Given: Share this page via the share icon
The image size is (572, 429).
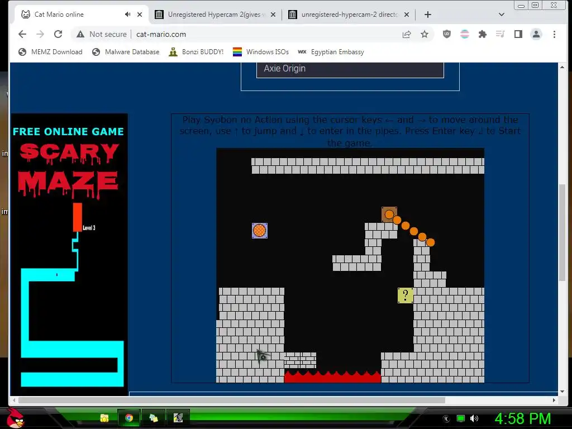Looking at the screenshot, I should click(x=407, y=34).
